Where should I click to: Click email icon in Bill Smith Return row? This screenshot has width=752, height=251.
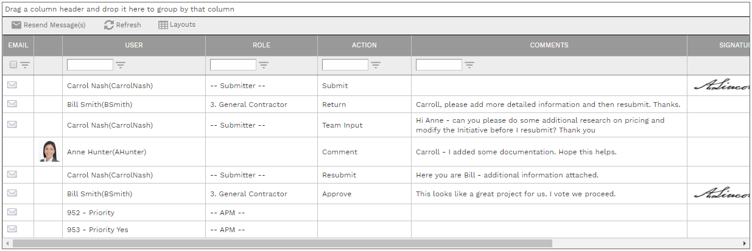12,104
